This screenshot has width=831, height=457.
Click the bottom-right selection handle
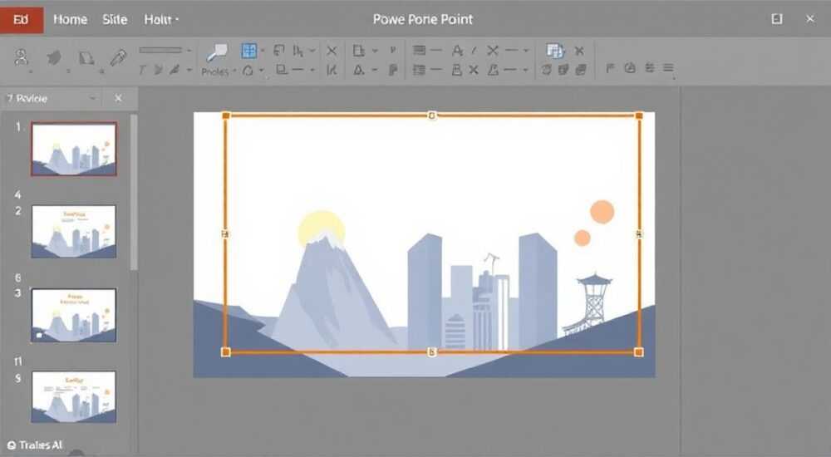pyautogui.click(x=638, y=352)
